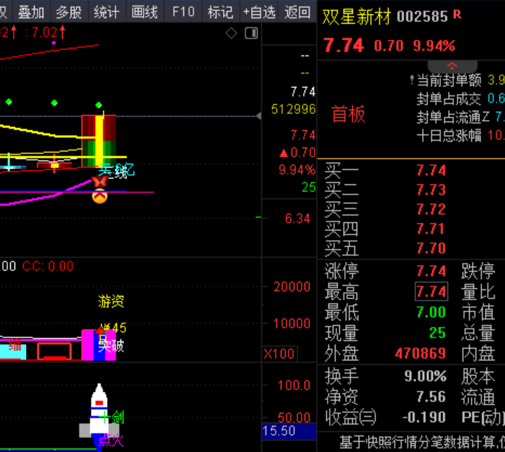
Task: Click the magenta volume bar
Action: click(x=99, y=344)
